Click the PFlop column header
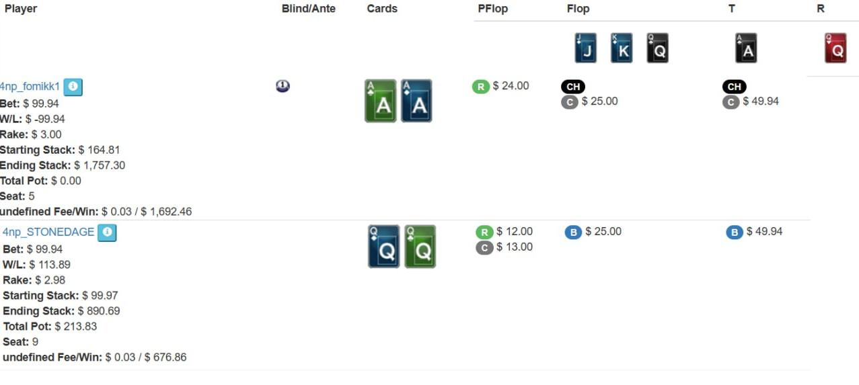This screenshot has height=385, width=859. (x=493, y=9)
